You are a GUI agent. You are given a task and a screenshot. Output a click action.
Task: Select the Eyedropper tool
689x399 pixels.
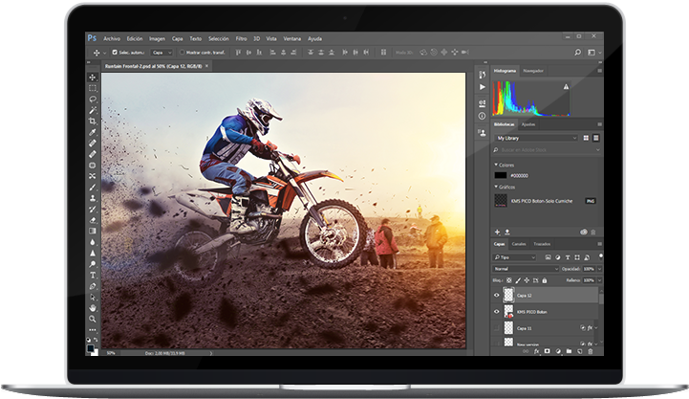click(93, 132)
